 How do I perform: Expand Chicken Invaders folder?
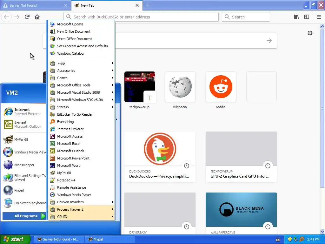click(82, 202)
